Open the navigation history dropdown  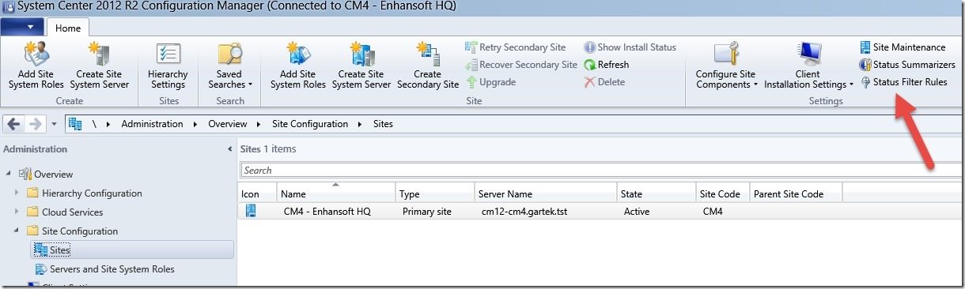(x=54, y=124)
